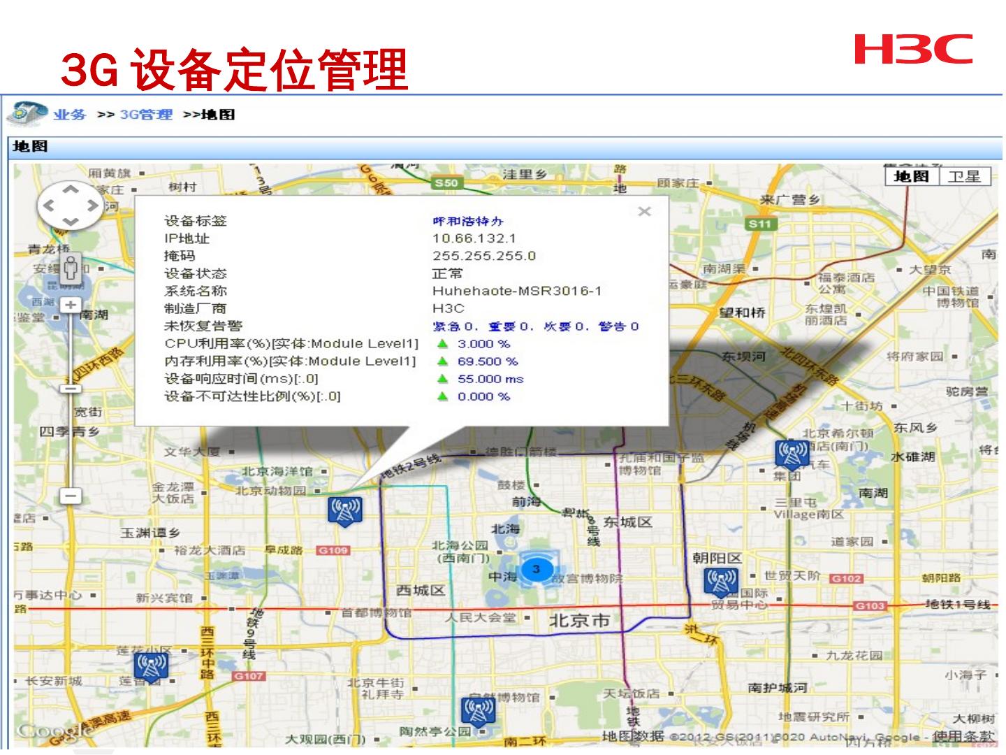Pan the map left with the arrow
The image size is (1006, 755).
tap(49, 206)
